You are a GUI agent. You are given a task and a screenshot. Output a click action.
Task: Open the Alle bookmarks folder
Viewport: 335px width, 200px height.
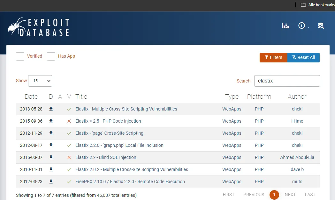tap(317, 5)
